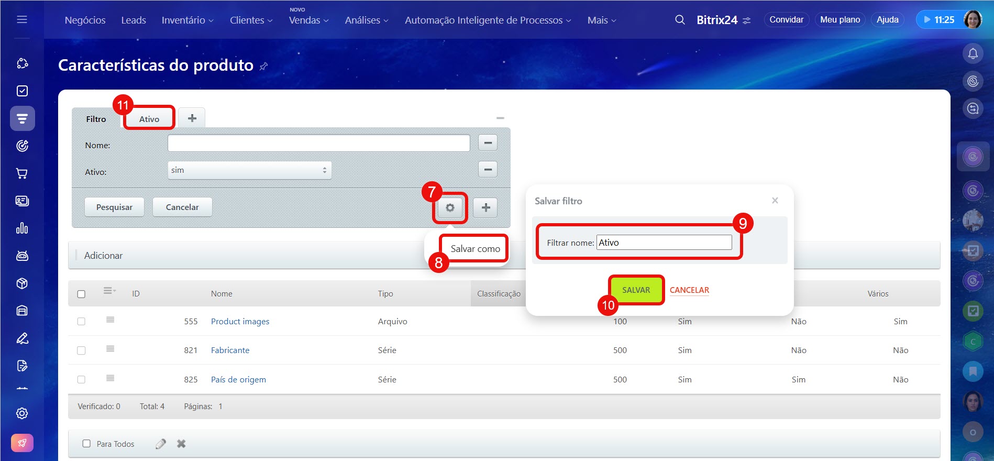This screenshot has width=994, height=461.
Task: Click the delete X icon near Para Todos
Action: (x=181, y=444)
